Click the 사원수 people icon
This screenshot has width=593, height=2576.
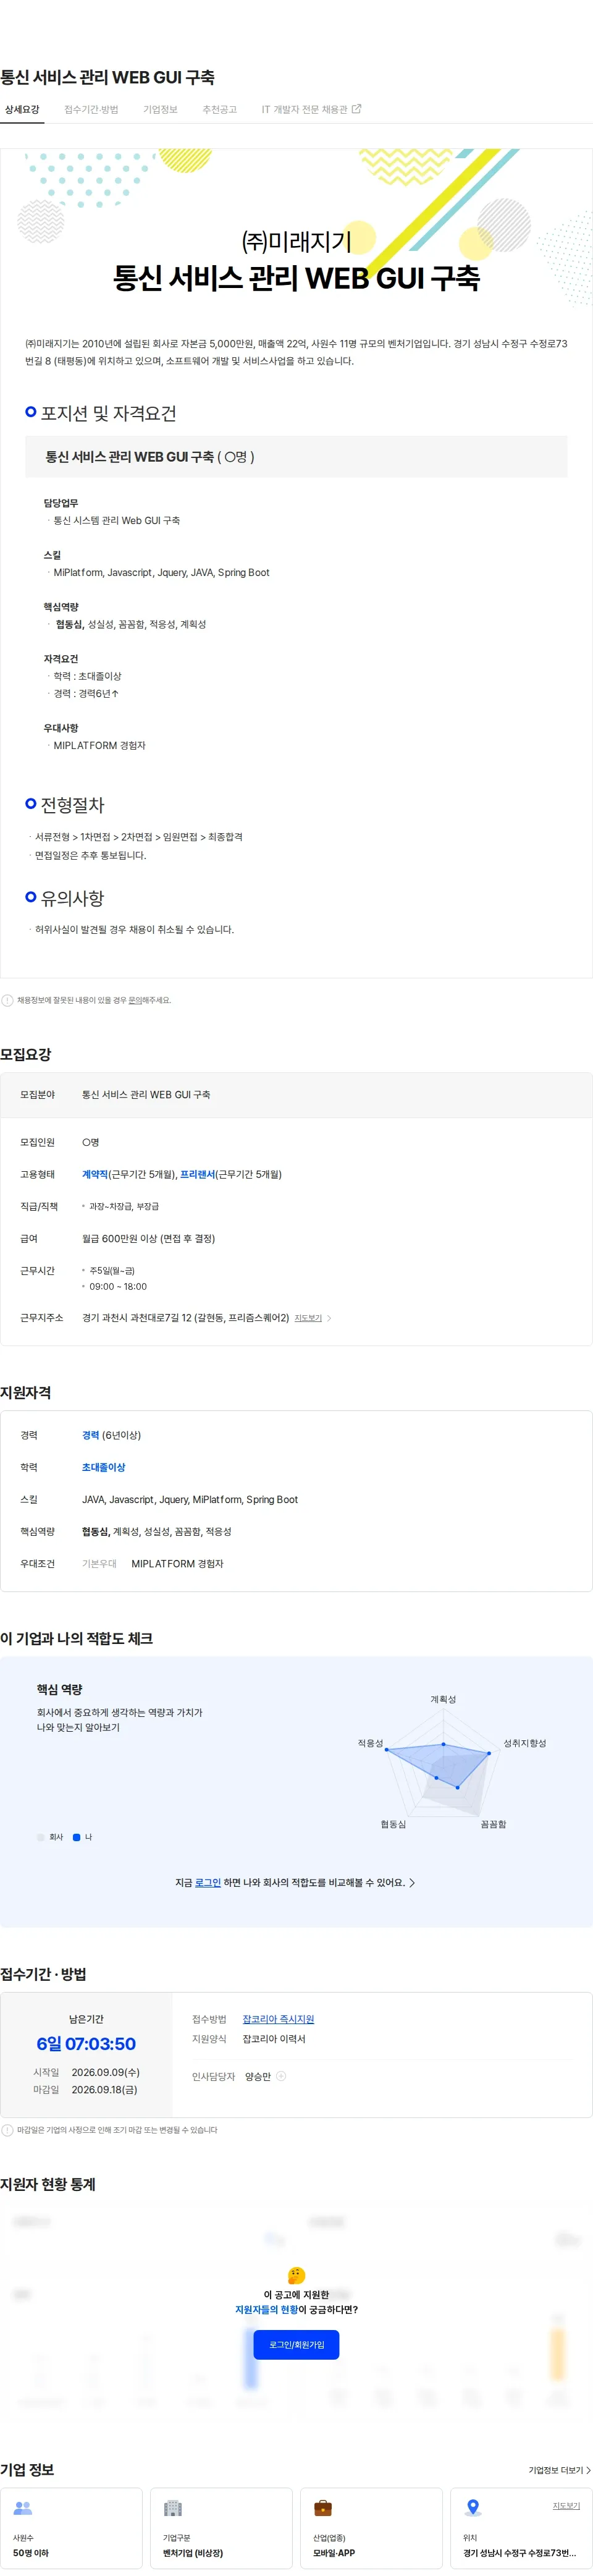(x=23, y=2508)
